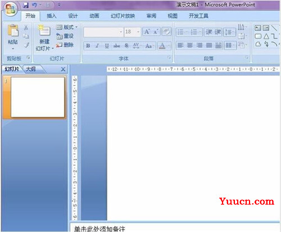The height and width of the screenshot is (232, 281).
Task: Switch to the 开始 Home tab
Action: 30,16
